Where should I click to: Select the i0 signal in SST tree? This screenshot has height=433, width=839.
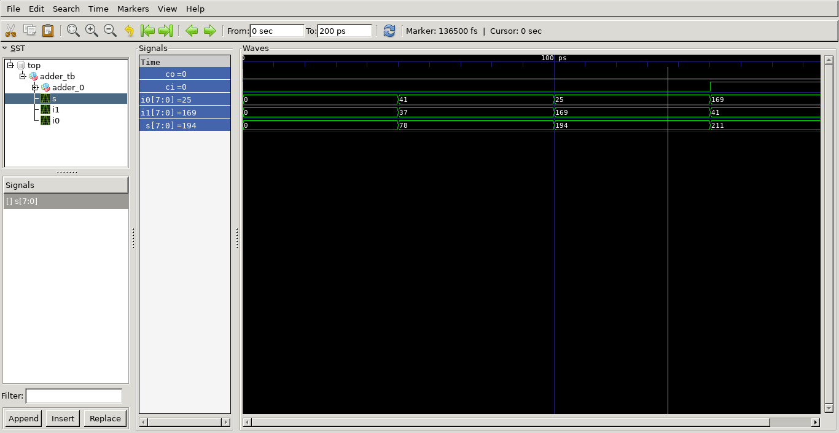(x=55, y=120)
